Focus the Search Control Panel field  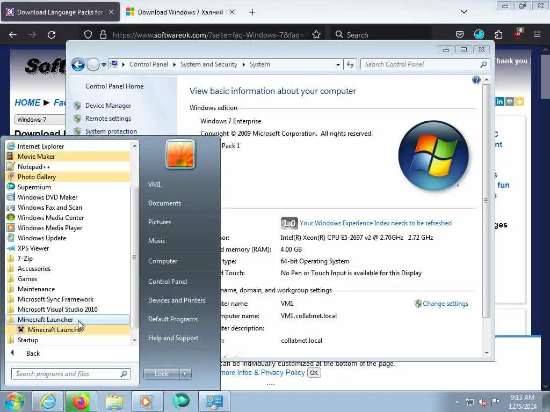click(425, 64)
